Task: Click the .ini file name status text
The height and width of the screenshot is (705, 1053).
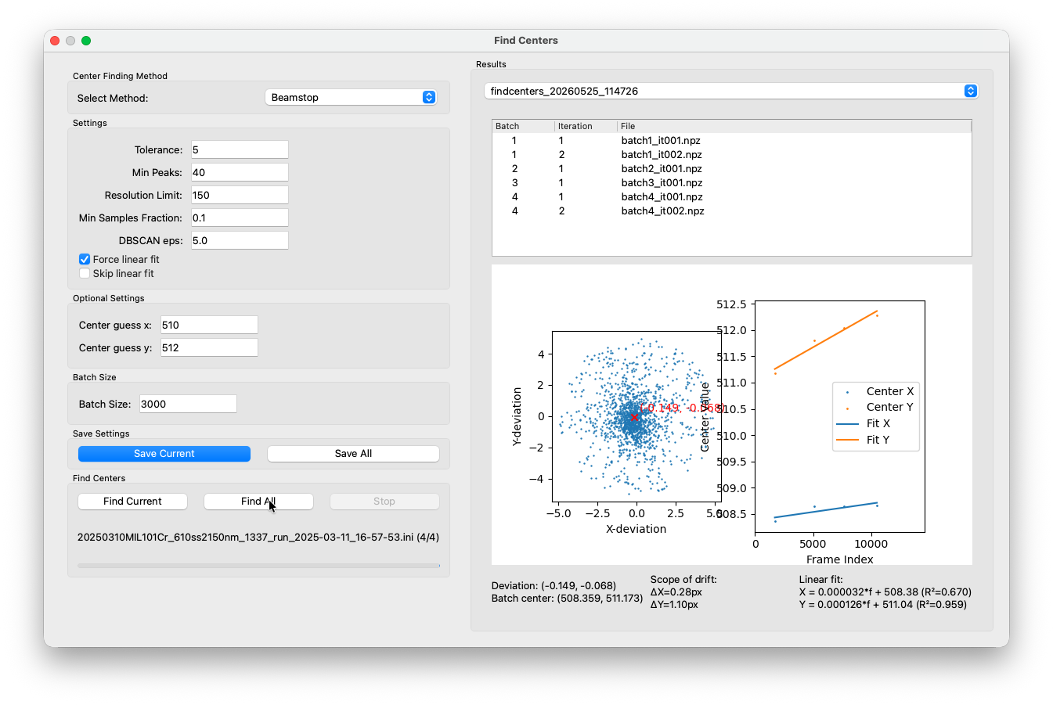Action: click(x=258, y=538)
